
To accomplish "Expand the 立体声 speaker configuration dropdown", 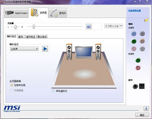I will pos(24,49).
